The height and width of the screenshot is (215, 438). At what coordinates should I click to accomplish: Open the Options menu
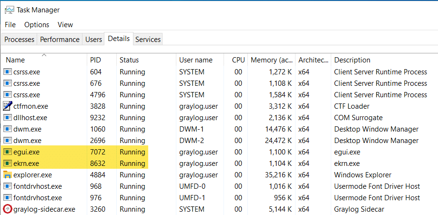(37, 25)
